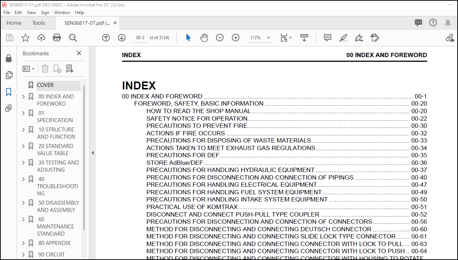Click the page number field 00-2
Viewport: 458px width, 260px height.
pos(140,38)
